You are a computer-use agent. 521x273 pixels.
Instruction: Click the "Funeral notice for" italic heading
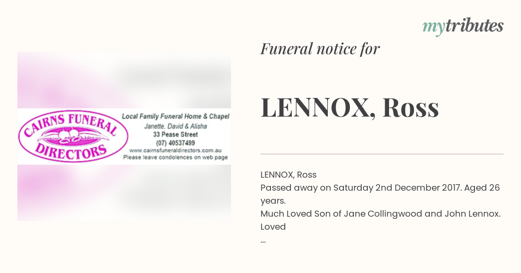point(320,49)
